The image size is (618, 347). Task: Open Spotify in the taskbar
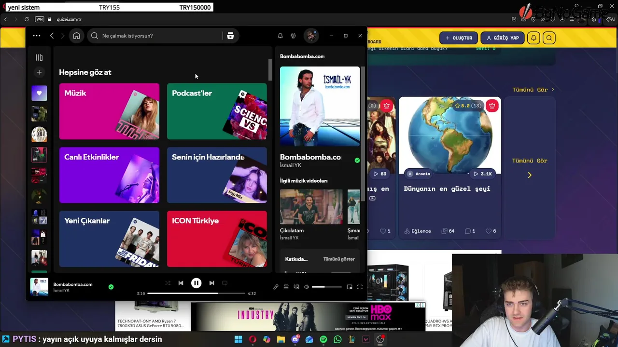coord(323,339)
